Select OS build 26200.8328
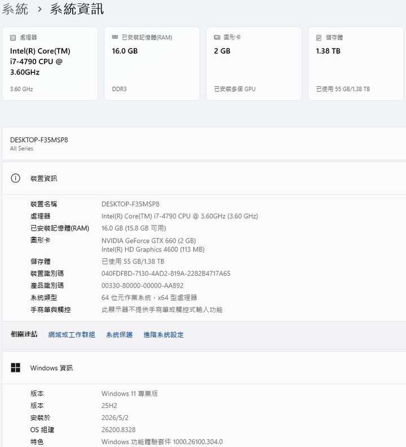 118,429
